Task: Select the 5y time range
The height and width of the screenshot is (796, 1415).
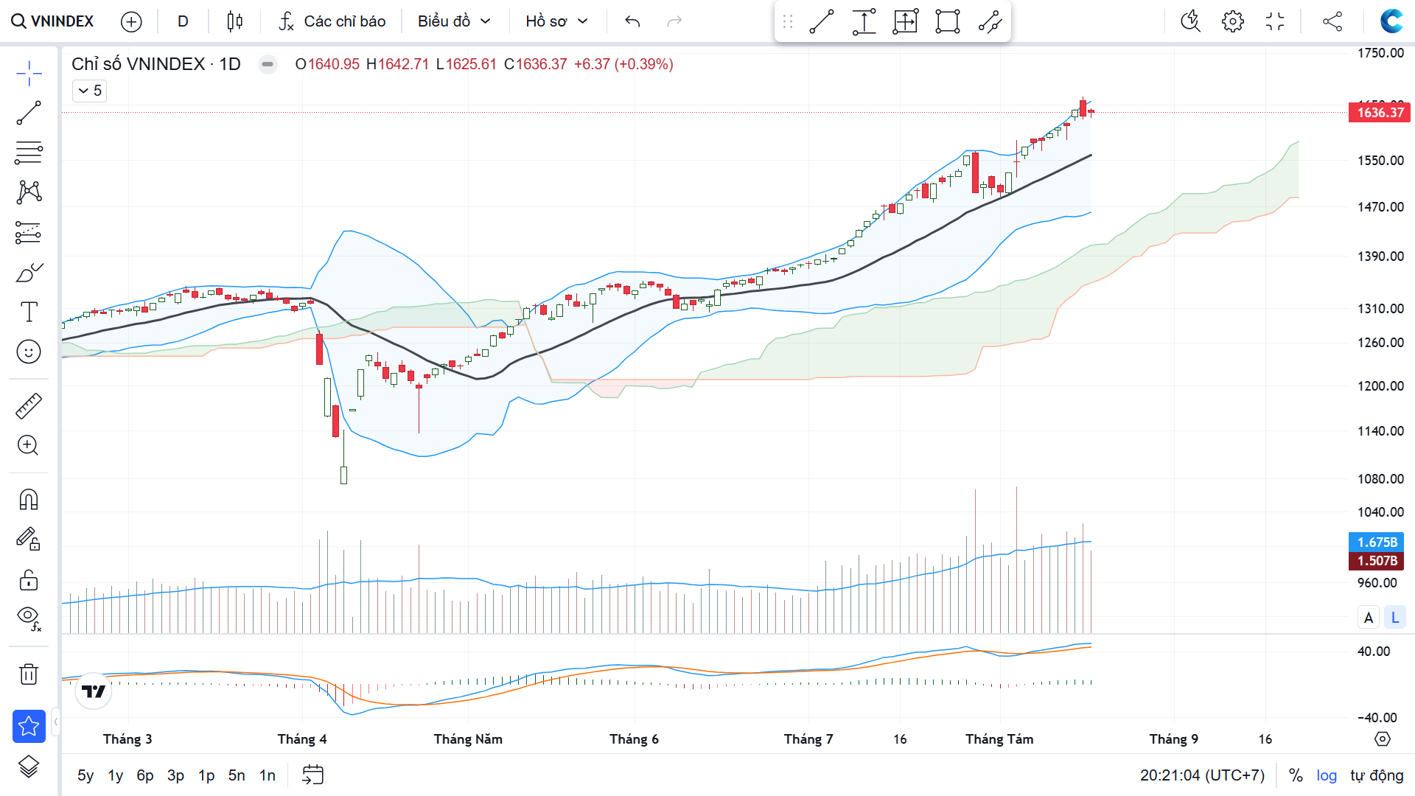Action: point(85,775)
